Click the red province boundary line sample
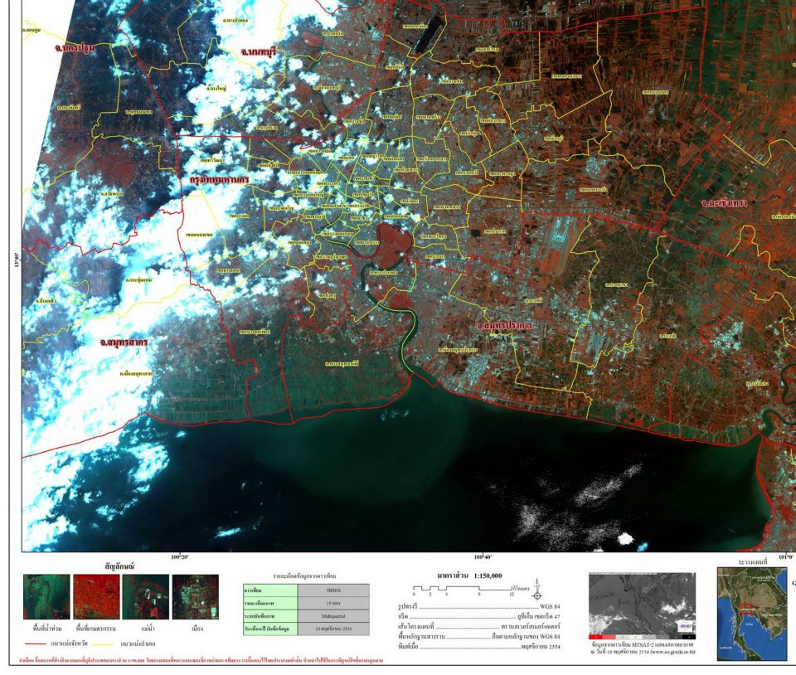The width and height of the screenshot is (796, 675). [x=35, y=644]
